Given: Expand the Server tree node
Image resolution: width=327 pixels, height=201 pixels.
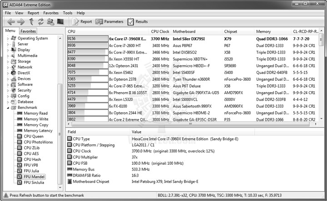Looking at the screenshot, I should (x=8, y=44).
